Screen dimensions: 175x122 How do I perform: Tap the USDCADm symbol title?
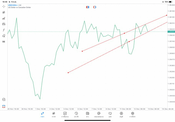(x=13, y=5)
